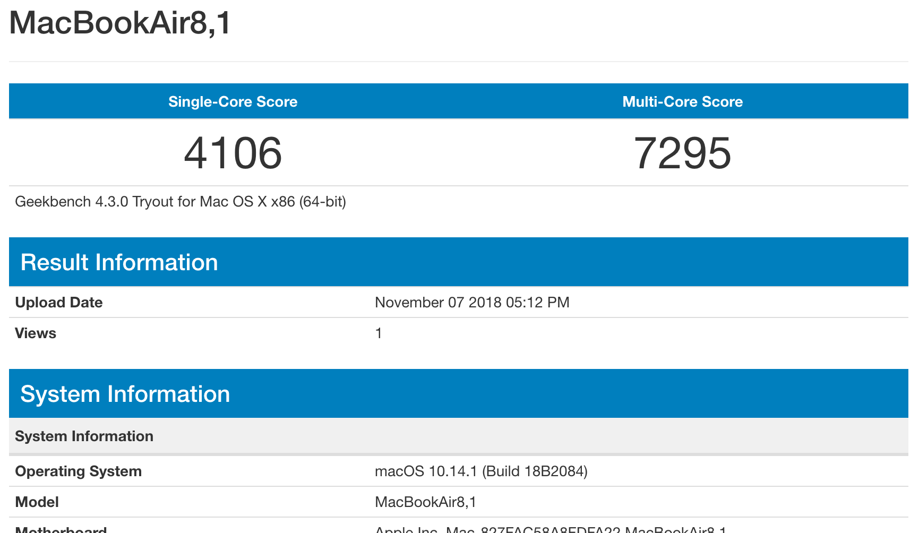
Task: Click the Views label
Action: (36, 333)
